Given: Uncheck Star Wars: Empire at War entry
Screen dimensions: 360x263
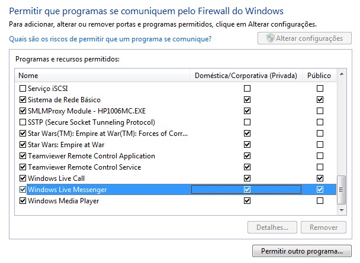Looking at the screenshot, I should (23, 145).
